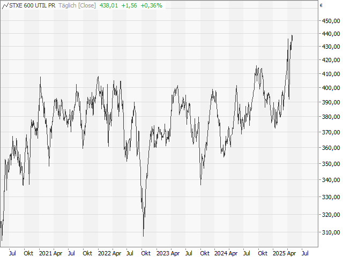
Task: Click the € currency symbol
Action: coord(321,5)
